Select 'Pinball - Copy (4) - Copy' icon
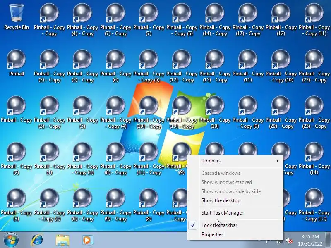This screenshot has height=248, width=331. pos(82,19)
